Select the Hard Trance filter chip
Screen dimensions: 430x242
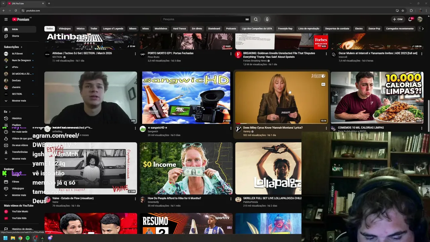point(179,29)
